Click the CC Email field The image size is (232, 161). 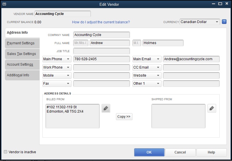click(x=191, y=67)
